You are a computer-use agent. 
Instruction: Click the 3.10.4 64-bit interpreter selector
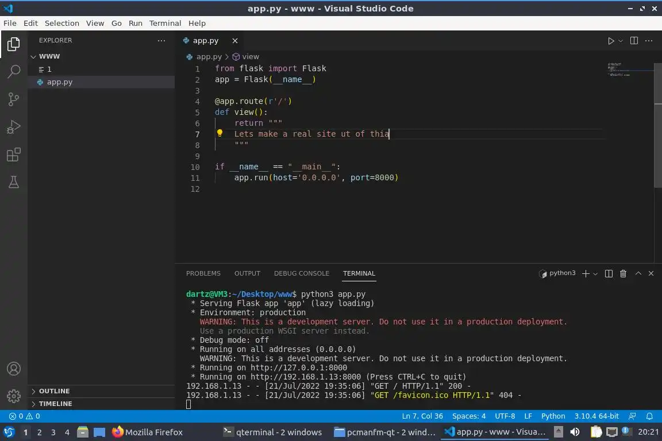click(x=596, y=416)
